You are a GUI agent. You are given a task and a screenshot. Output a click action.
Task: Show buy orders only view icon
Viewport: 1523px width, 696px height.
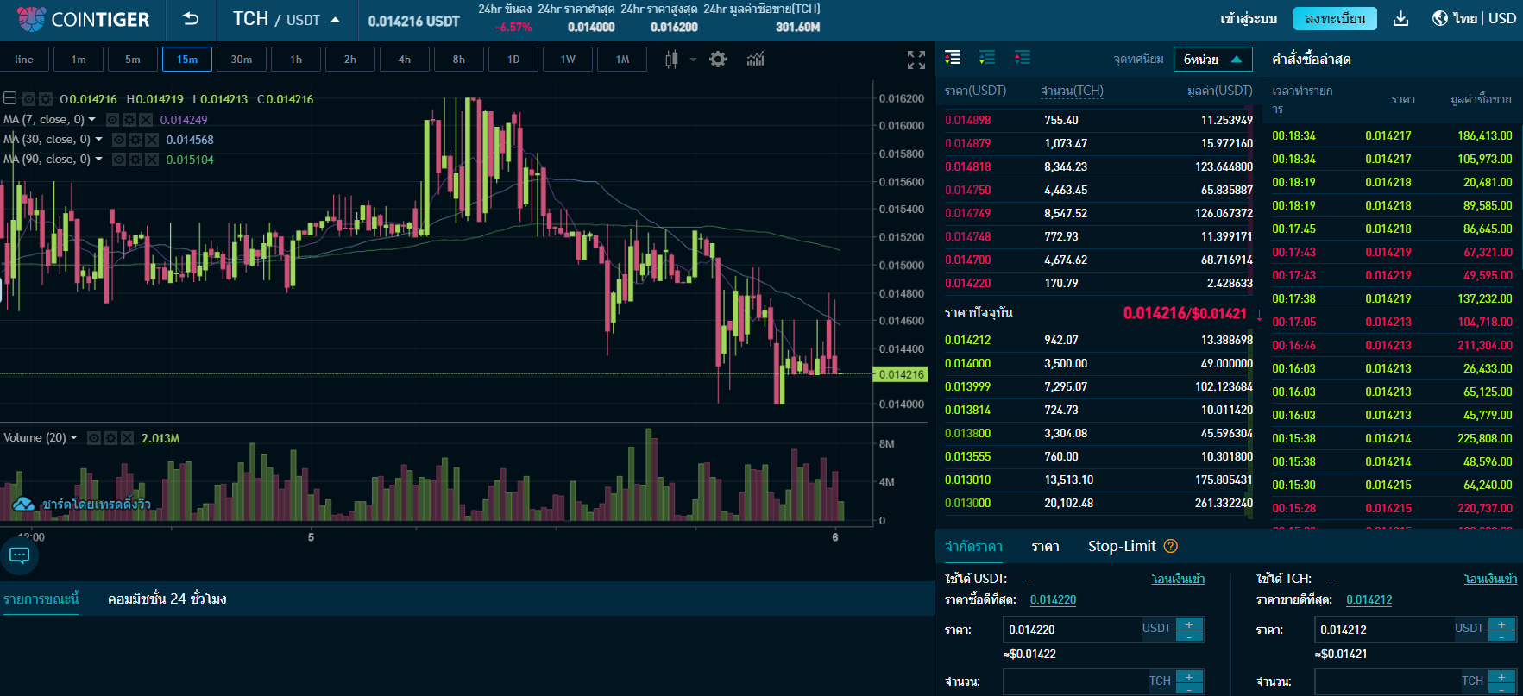coord(987,57)
